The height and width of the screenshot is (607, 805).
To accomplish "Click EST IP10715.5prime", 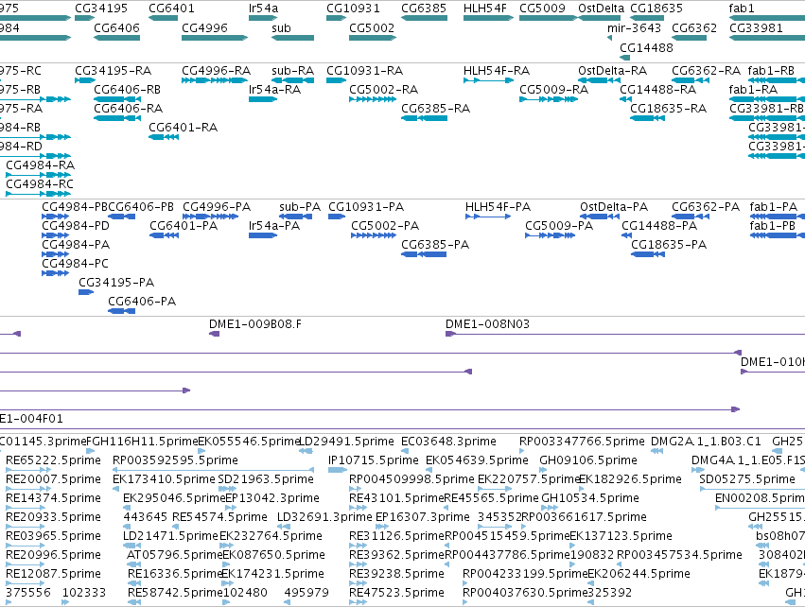I will pyautogui.click(x=338, y=470).
